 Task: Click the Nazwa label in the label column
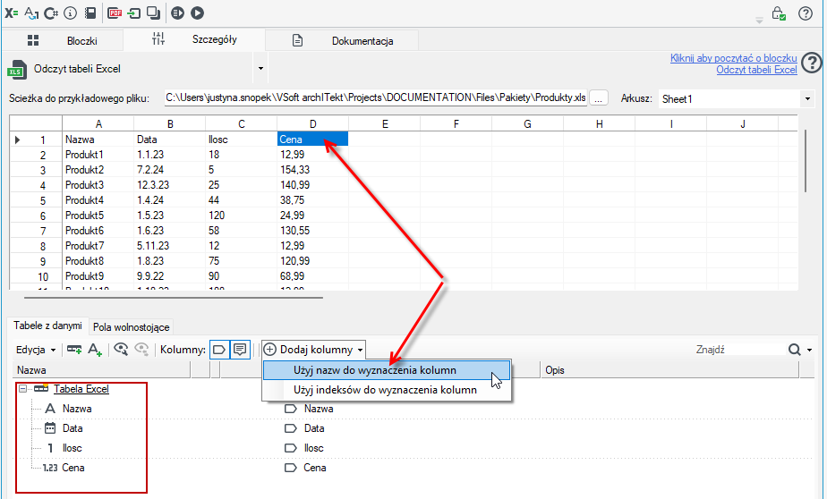[x=319, y=409]
